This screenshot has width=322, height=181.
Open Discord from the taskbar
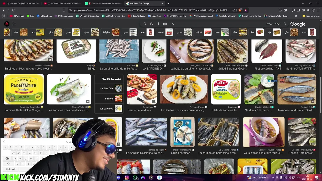tap(118, 178)
